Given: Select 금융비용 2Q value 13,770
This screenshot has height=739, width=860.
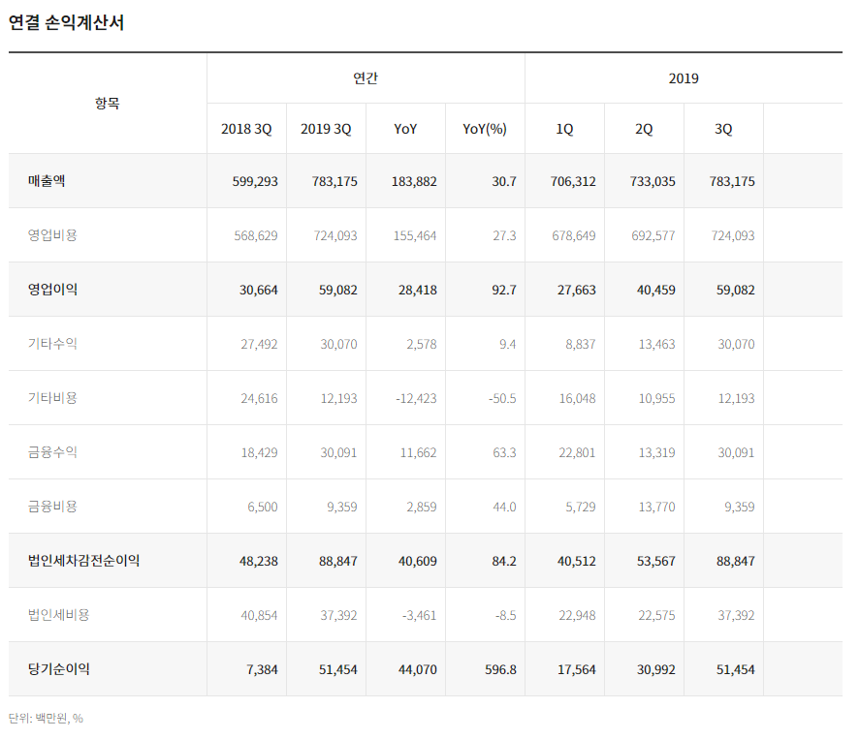Looking at the screenshot, I should pyautogui.click(x=656, y=507).
